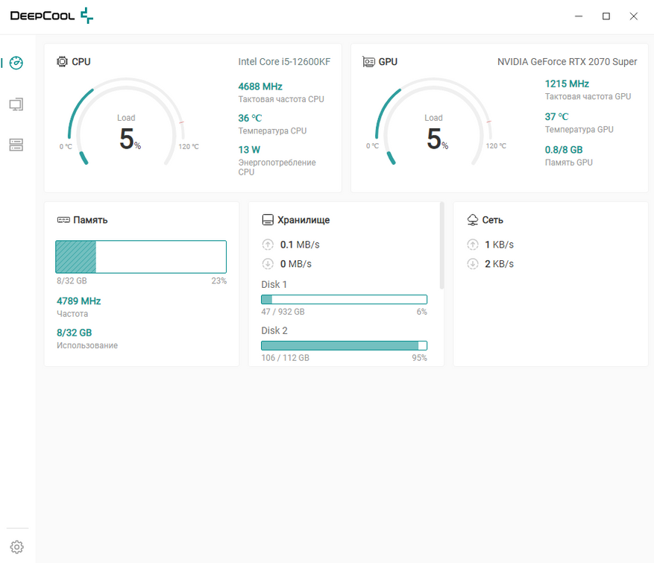Click the Тактовая частота CPU caption
The width and height of the screenshot is (654, 563).
(281, 99)
